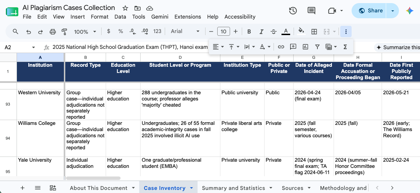
Task: Open the name box dropdown arrow
Action: [34, 47]
